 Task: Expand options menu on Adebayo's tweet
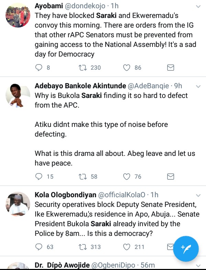[x=198, y=86]
